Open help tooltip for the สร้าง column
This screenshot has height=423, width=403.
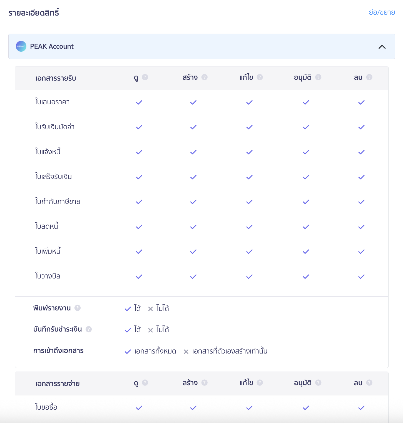(205, 77)
